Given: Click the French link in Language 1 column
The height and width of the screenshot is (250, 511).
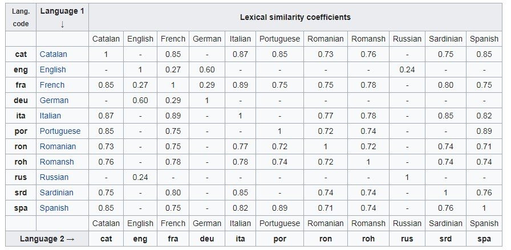Looking at the screenshot, I should (52, 85).
